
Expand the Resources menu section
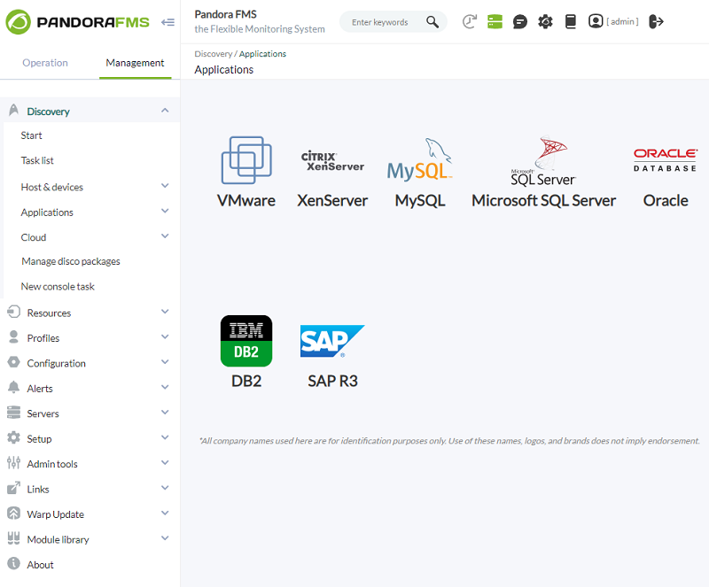tap(165, 313)
